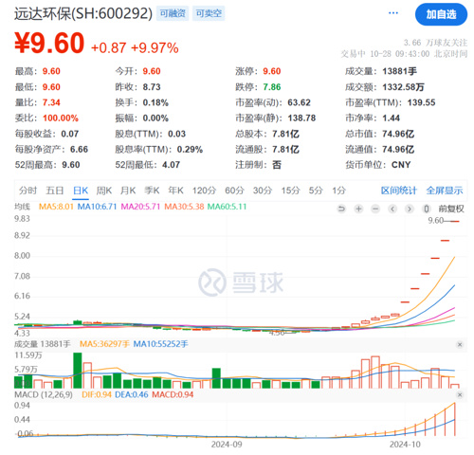Click the 均线 moving-average label
The image size is (474, 455).
(x=22, y=207)
